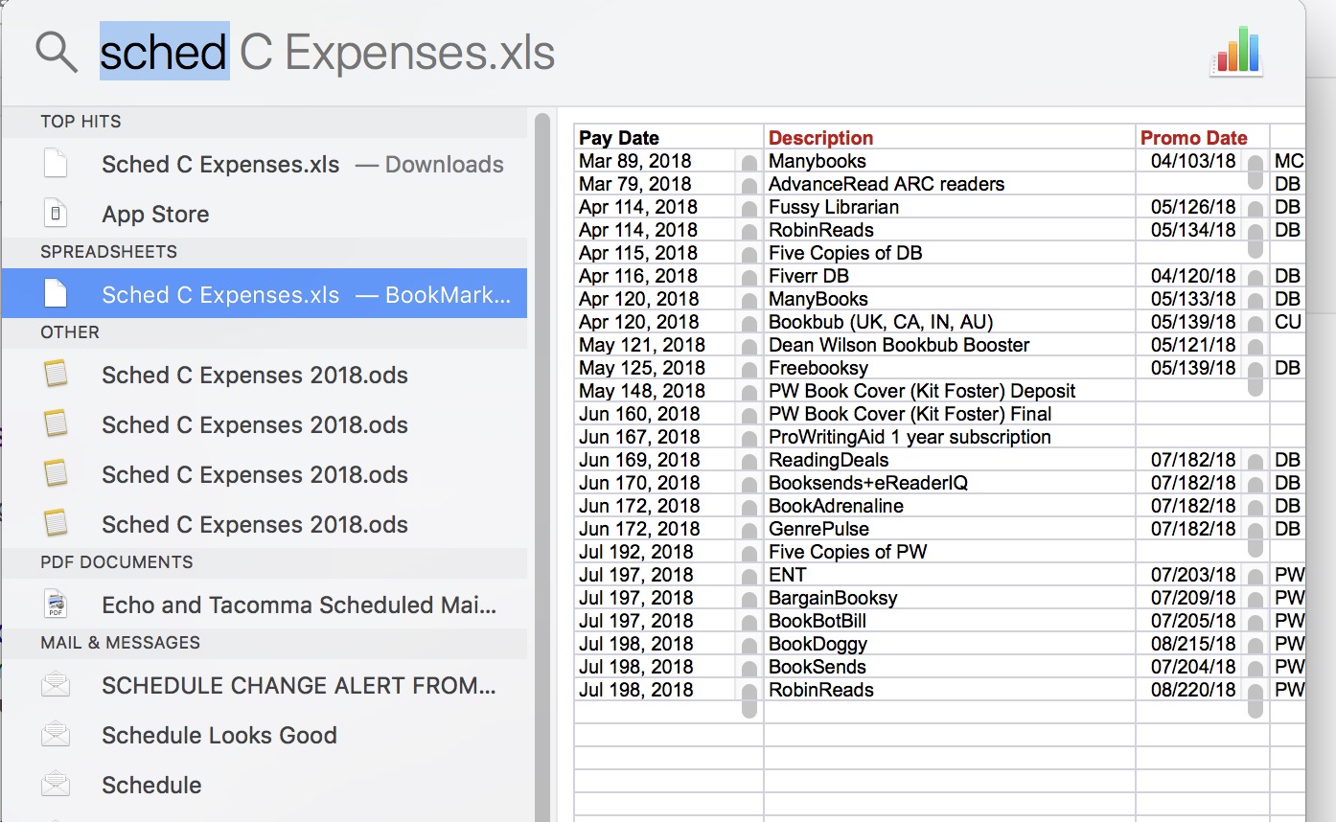Click the envelope icon beside Schedule Looks Good
Screen dimensions: 1336x822
point(56,735)
